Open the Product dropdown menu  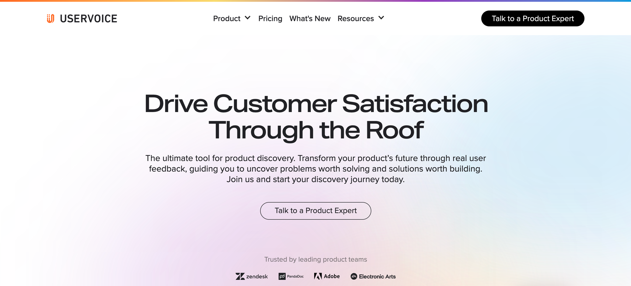pos(227,19)
